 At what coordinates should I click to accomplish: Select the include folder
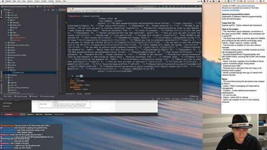[x=14, y=27]
